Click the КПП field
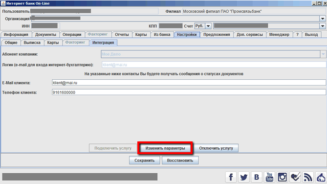The width and height of the screenshot is (327, 184). [171, 26]
